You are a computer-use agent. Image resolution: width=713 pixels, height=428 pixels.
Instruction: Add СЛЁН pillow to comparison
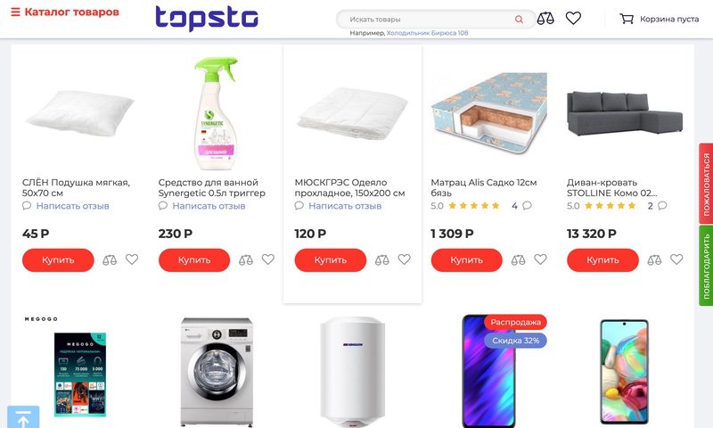pos(110,259)
